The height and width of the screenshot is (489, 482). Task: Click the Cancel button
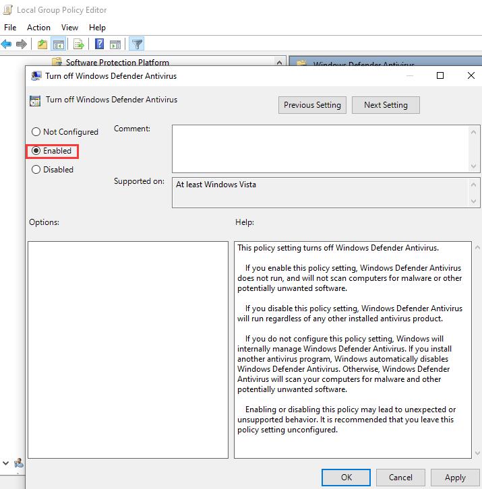[x=400, y=478]
